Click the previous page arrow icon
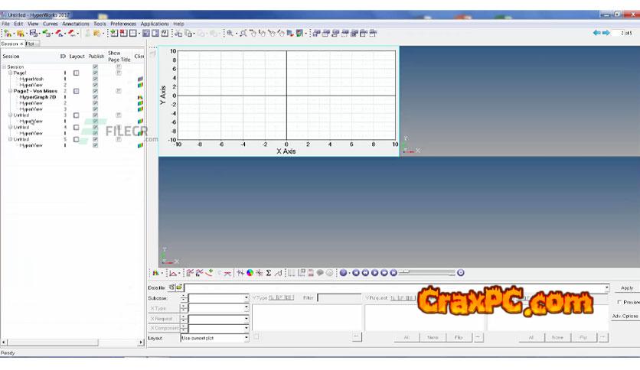The image size is (640, 370). coord(597,33)
